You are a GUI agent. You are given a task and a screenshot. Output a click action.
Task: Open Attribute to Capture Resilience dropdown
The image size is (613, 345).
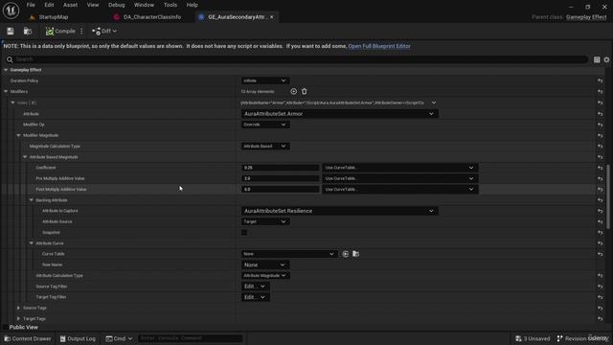coord(339,211)
